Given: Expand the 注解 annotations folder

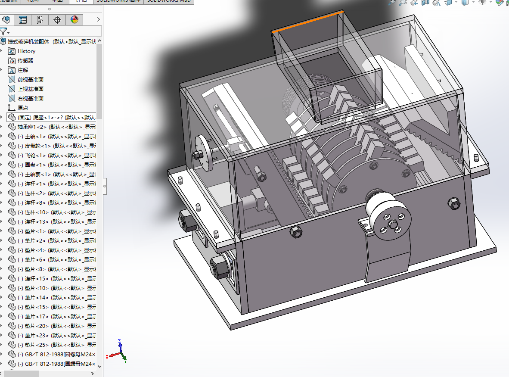Looking at the screenshot, I should [2, 70].
